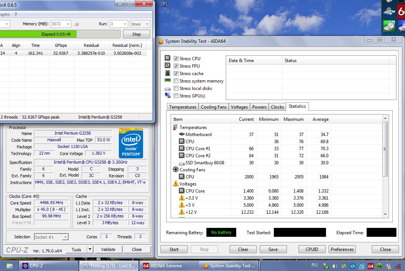Click GFlops column header in LinX
This screenshot has width=405, height=271.
pos(61,45)
